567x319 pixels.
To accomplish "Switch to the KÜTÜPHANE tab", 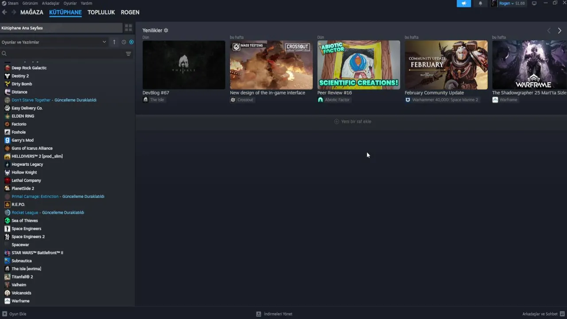I will click(66, 12).
